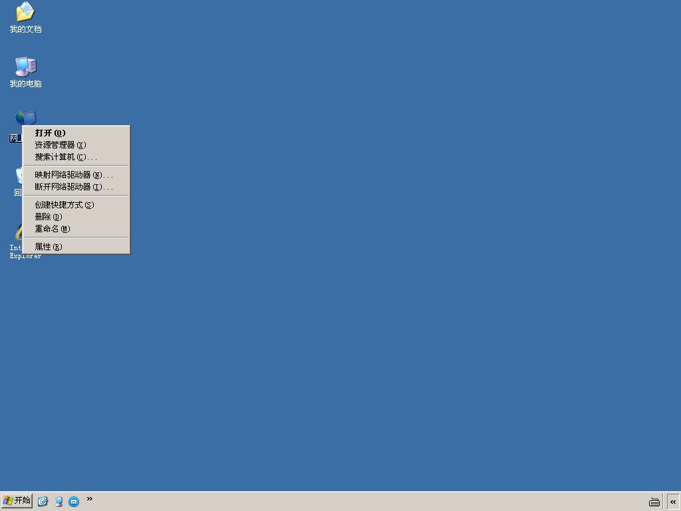Select 搜索计算机(C)... menu entry
681x511 pixels.
(76, 157)
